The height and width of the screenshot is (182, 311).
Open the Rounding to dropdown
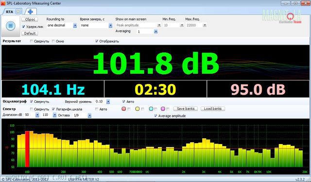[x=75, y=25]
